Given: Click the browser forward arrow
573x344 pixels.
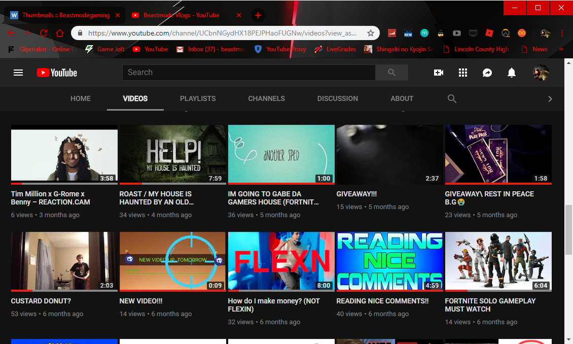Looking at the screenshot, I should 27,33.
